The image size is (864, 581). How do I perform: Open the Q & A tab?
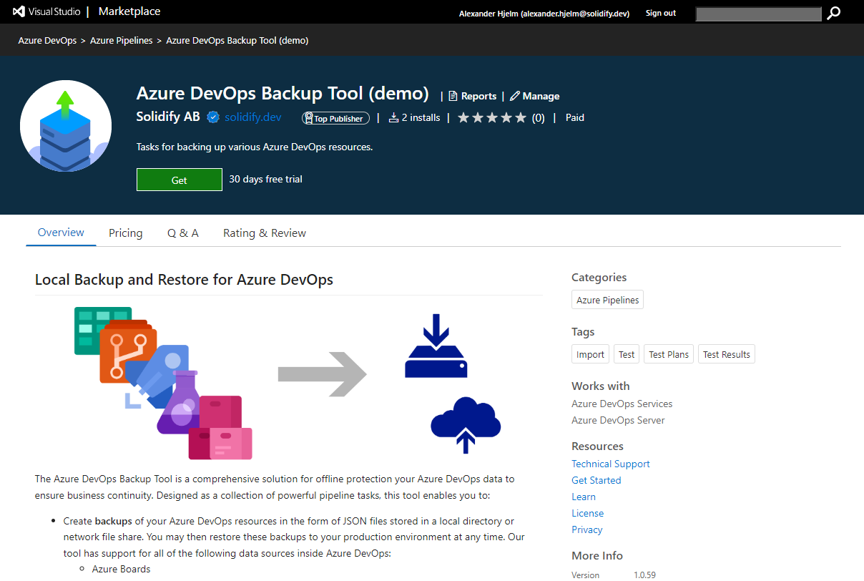point(183,233)
